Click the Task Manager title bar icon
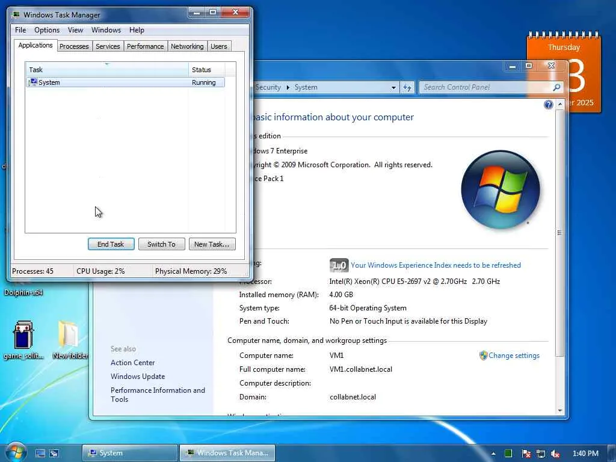 click(x=16, y=14)
